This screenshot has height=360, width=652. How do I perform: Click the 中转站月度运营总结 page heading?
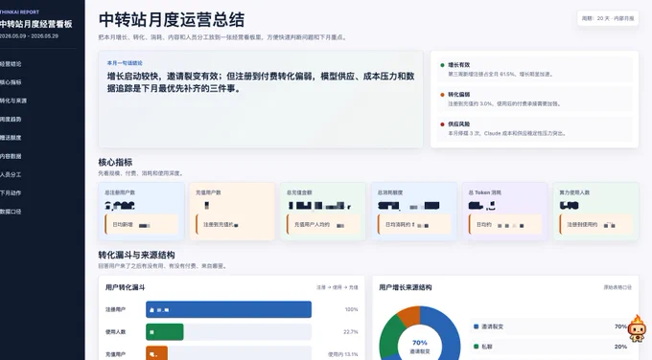tap(172, 20)
